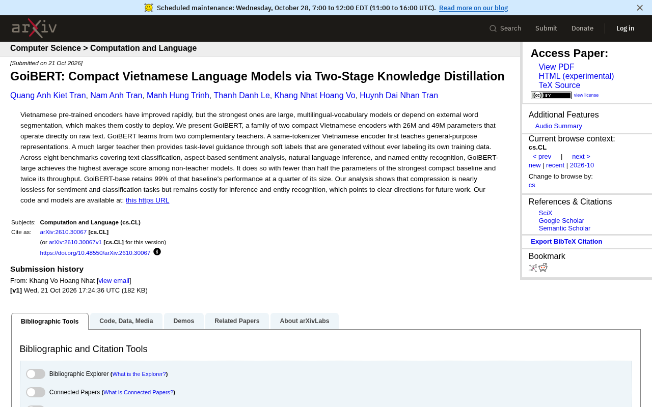Browse new cs.CL submissions

point(534,165)
